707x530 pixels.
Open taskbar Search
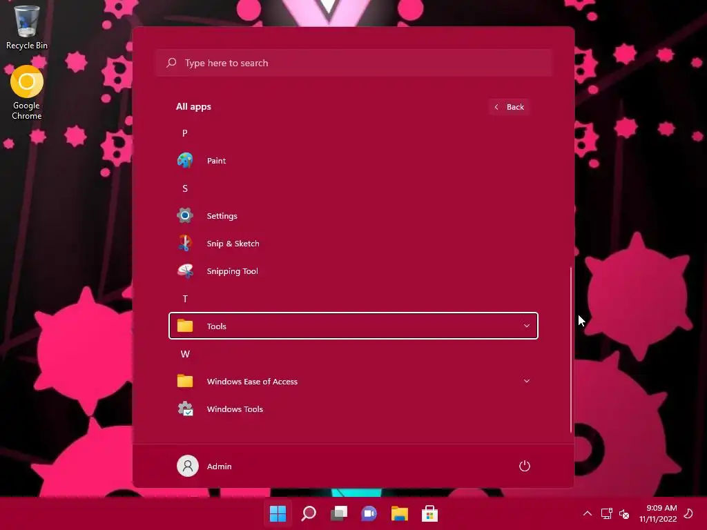pos(309,513)
